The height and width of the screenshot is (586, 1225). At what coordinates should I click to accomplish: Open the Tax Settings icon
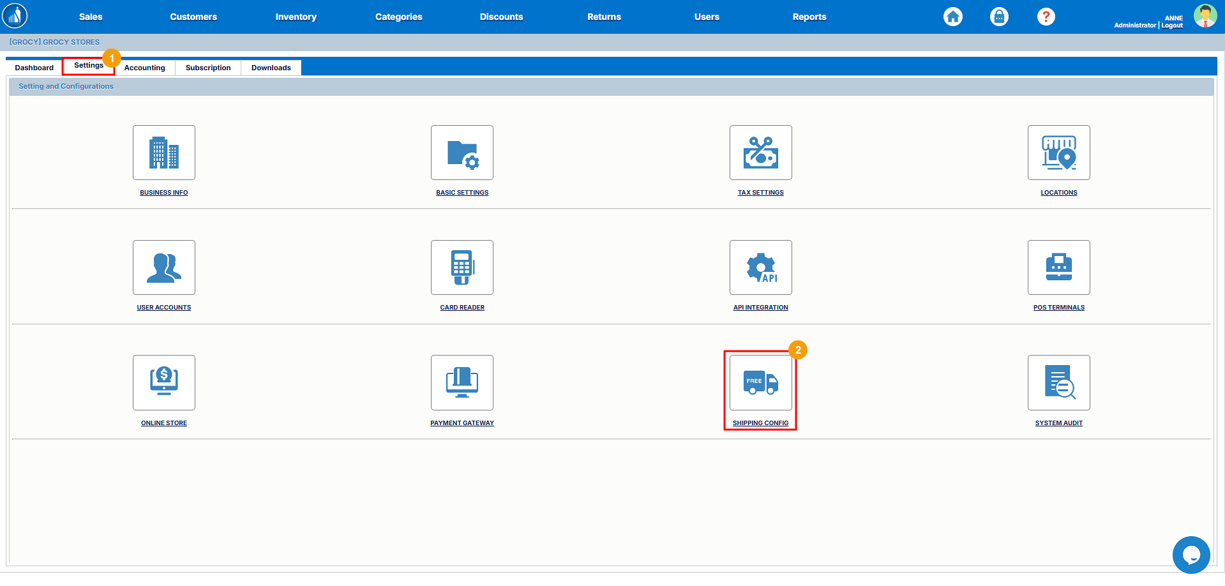click(x=760, y=153)
